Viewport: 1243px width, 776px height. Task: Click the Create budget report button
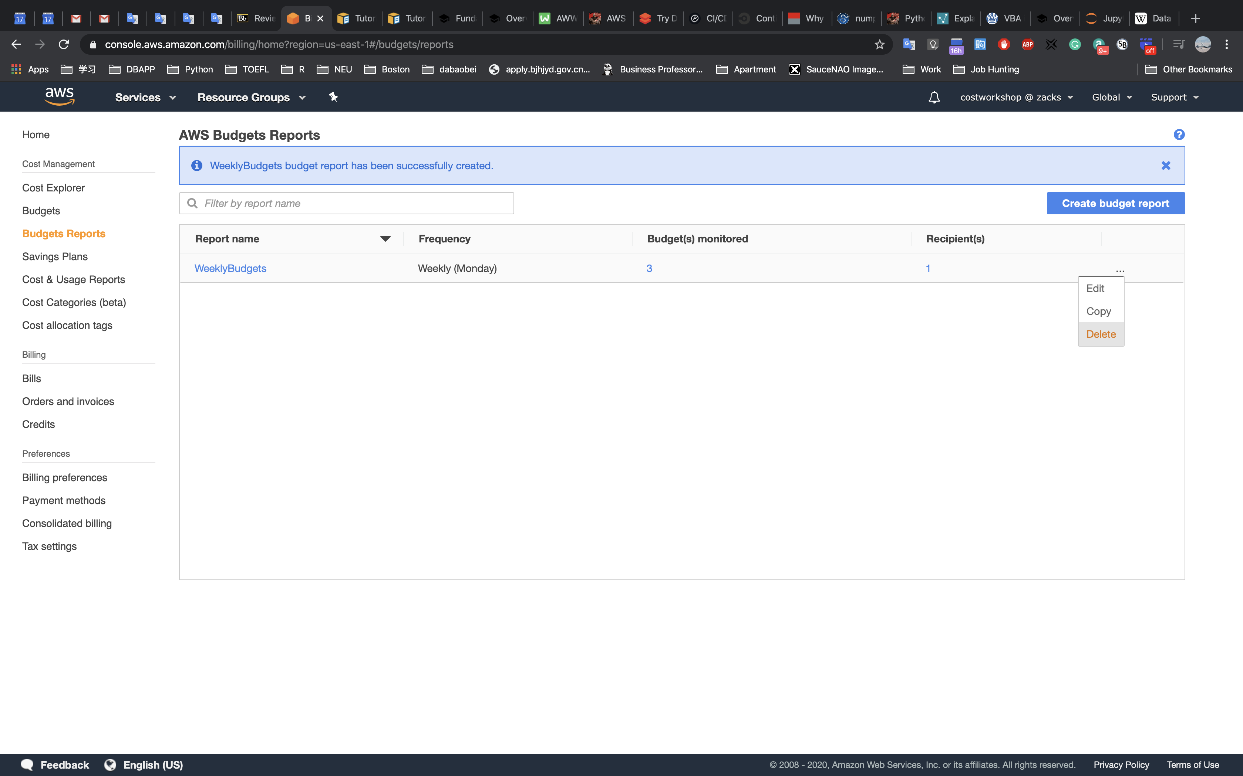(1115, 203)
